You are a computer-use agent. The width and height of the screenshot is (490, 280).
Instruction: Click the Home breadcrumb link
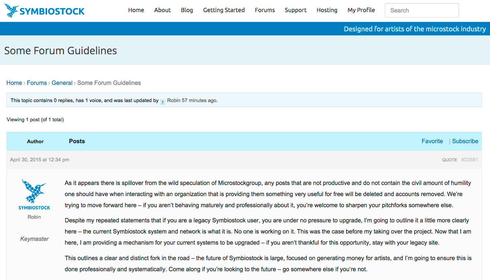[14, 83]
